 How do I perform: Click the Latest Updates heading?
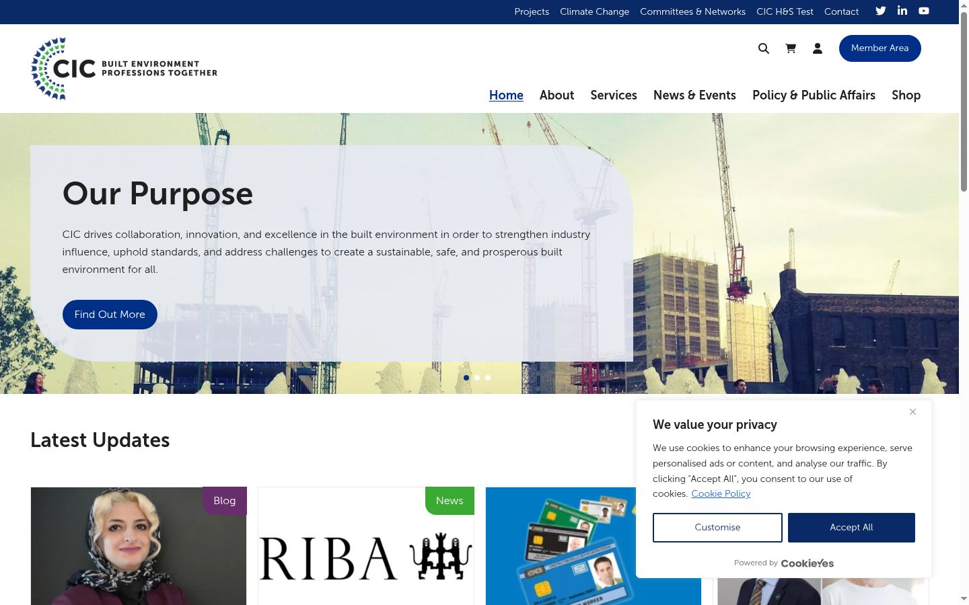tap(100, 440)
